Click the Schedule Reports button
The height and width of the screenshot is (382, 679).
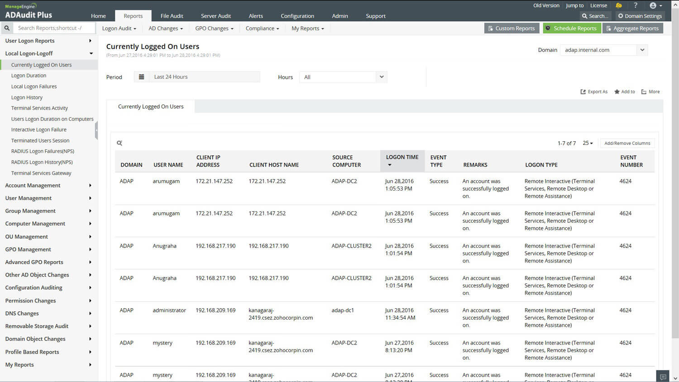571,28
